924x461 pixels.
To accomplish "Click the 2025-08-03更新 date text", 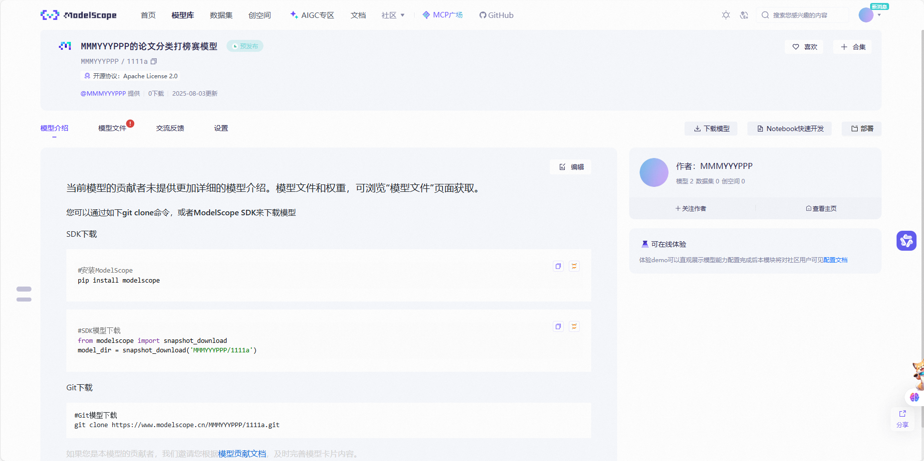I will click(195, 93).
